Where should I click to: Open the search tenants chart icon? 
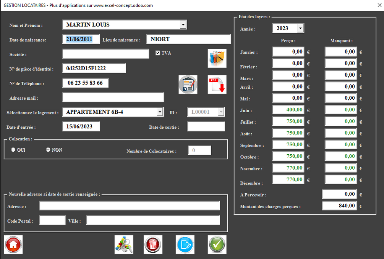124,244
